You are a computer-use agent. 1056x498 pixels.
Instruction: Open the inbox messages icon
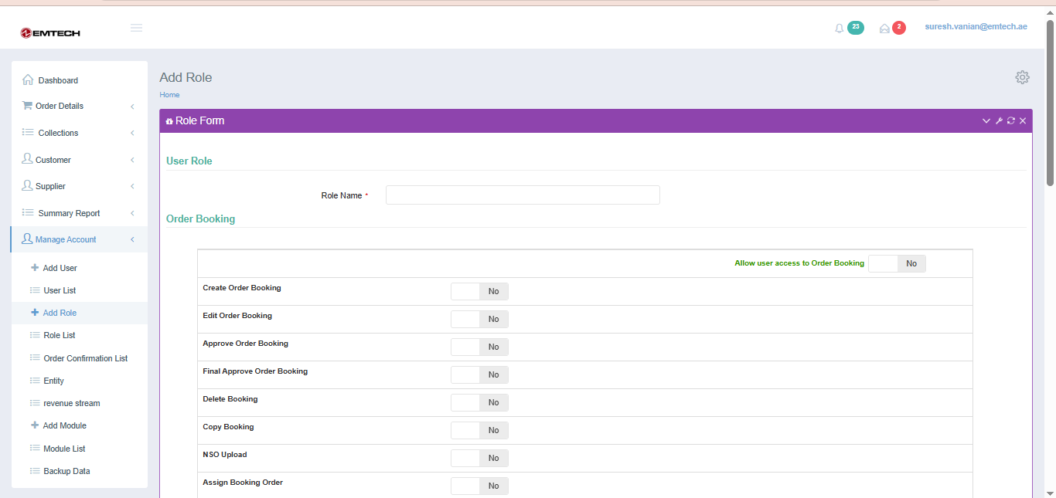[884, 29]
